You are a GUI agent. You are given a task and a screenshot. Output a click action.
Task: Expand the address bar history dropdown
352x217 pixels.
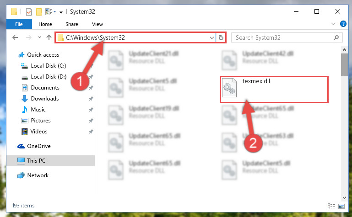(211, 37)
